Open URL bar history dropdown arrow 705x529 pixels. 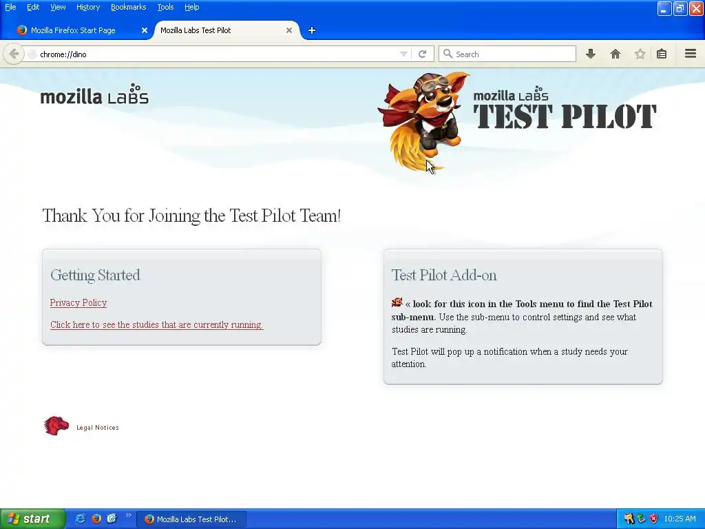(x=403, y=54)
